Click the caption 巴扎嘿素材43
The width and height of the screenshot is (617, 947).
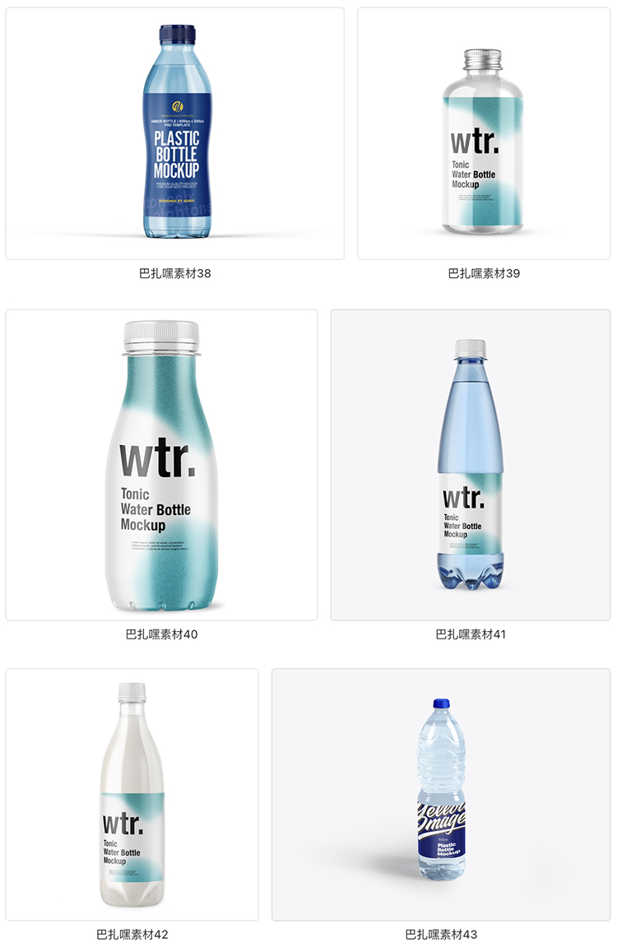coord(441,935)
